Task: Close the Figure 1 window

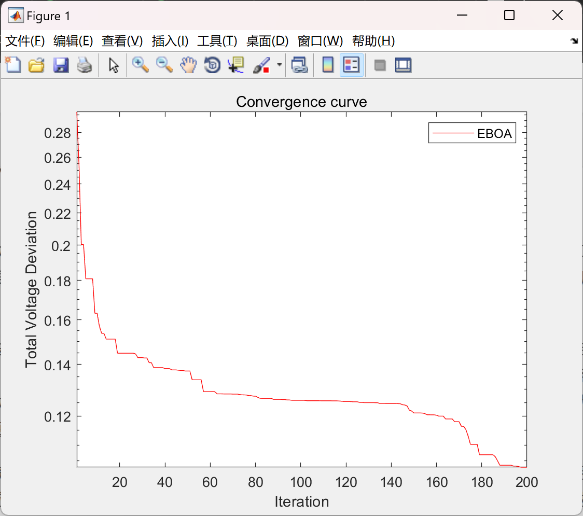Action: [x=558, y=15]
